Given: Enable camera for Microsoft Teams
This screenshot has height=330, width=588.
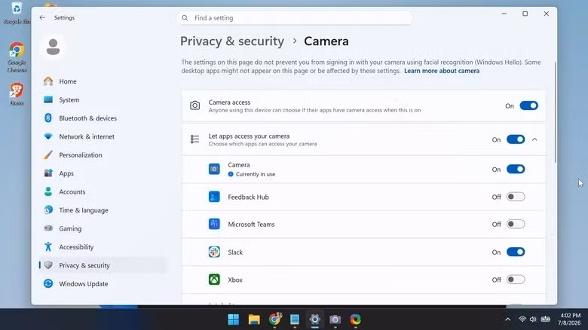Looking at the screenshot, I should (x=516, y=225).
